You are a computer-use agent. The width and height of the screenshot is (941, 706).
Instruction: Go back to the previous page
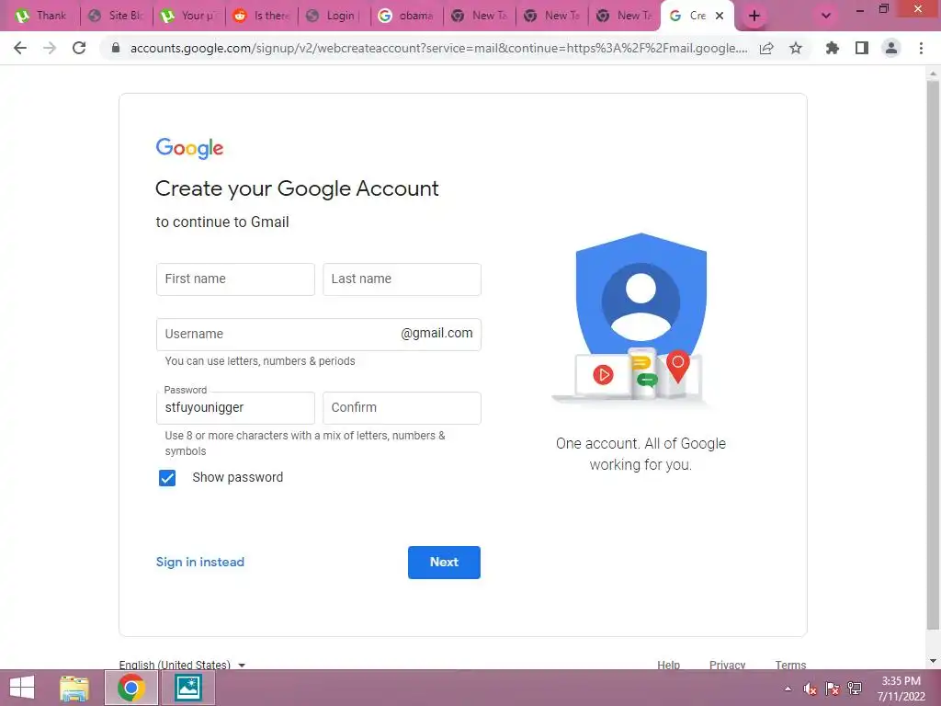pos(20,48)
